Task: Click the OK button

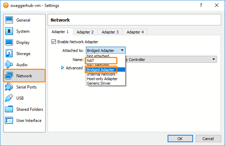Action: (180, 138)
